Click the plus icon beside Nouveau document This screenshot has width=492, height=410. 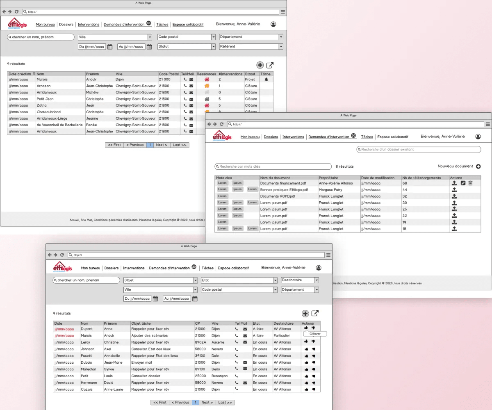tap(478, 166)
